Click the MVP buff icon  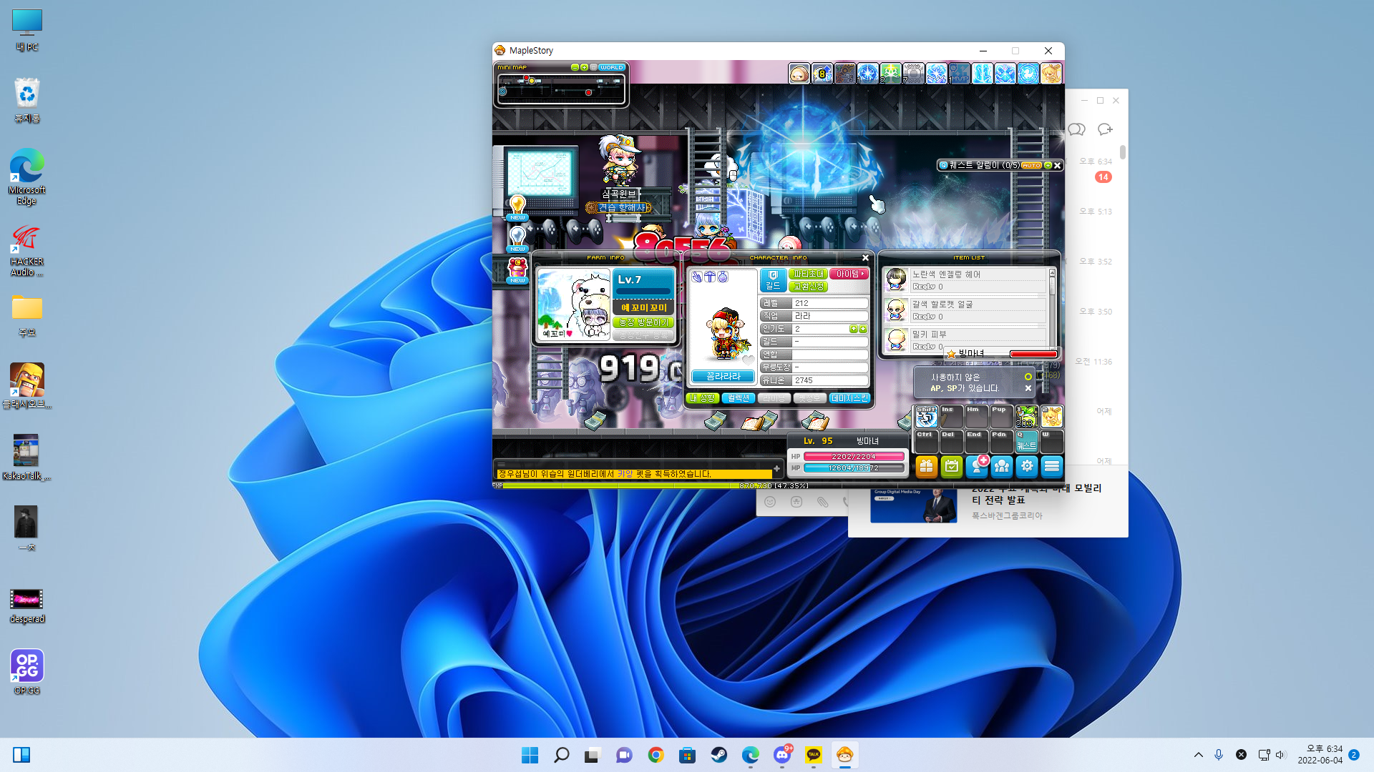pyautogui.click(x=960, y=74)
